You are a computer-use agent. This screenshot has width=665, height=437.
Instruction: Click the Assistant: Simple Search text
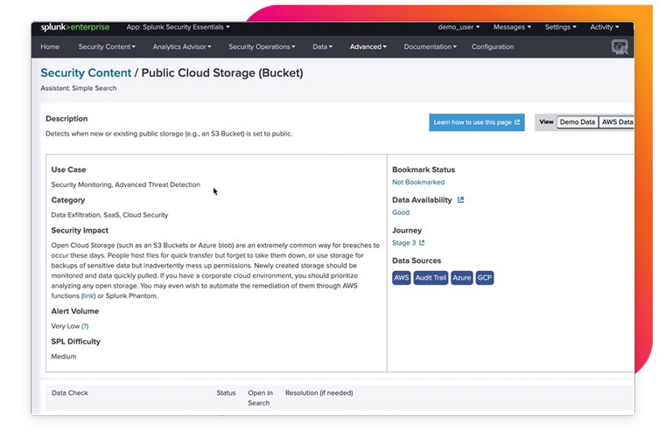79,88
